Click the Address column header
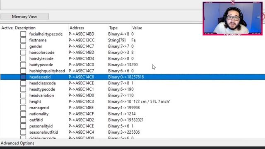This screenshot has height=149, width=265. point(77,28)
